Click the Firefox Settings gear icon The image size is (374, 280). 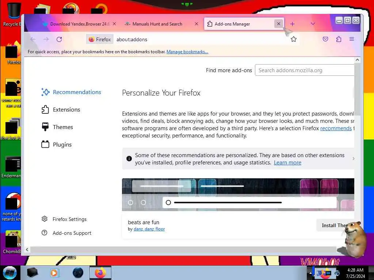(x=44, y=219)
